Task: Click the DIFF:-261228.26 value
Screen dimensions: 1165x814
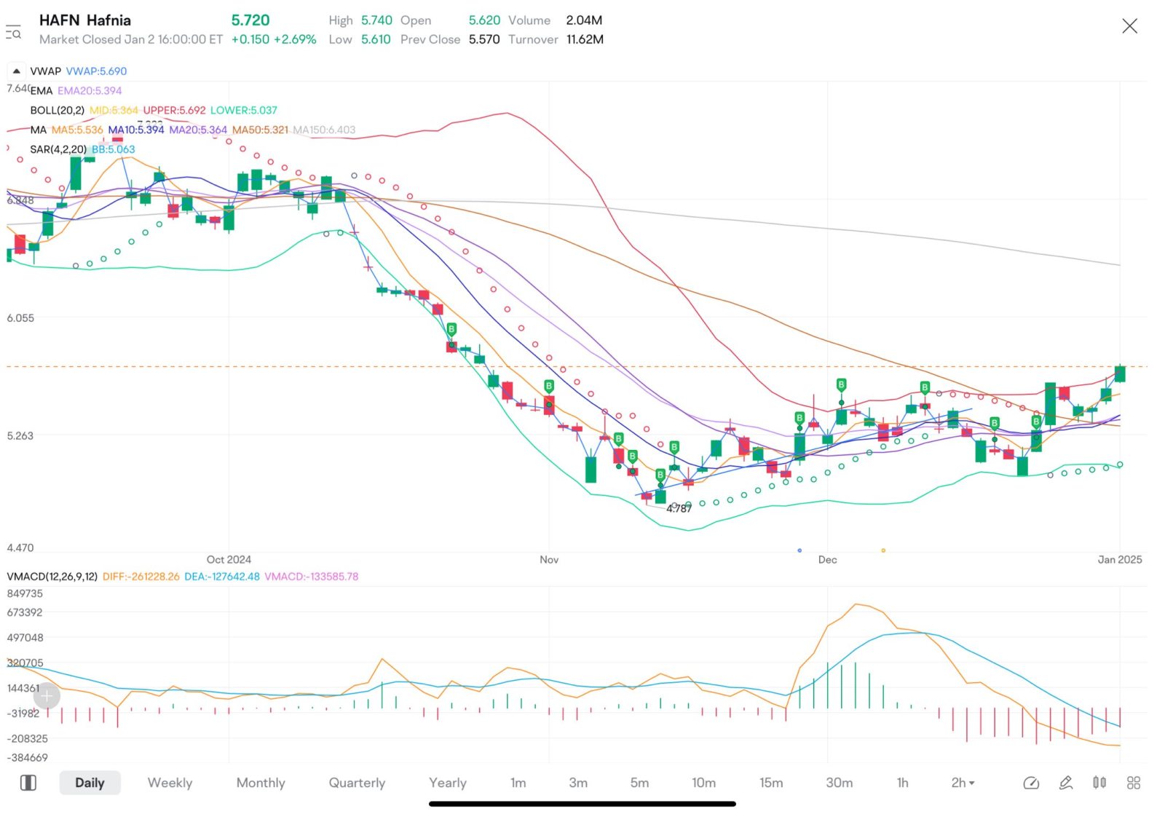Action: tap(141, 576)
